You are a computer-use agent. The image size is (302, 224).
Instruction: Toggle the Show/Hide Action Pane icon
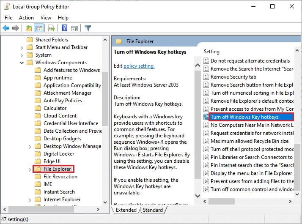point(74,28)
